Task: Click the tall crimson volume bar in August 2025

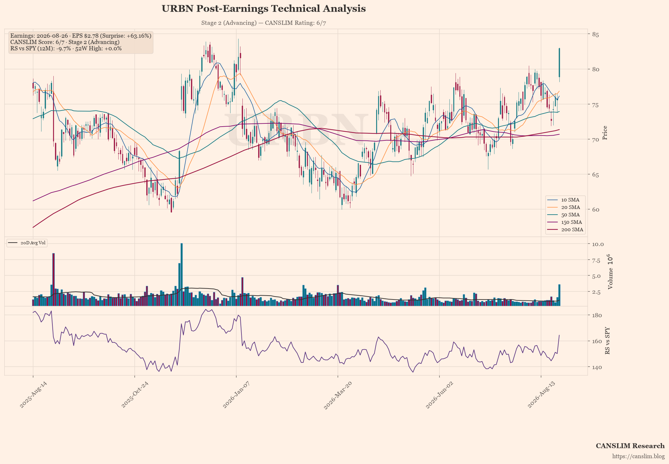Action: (x=54, y=280)
